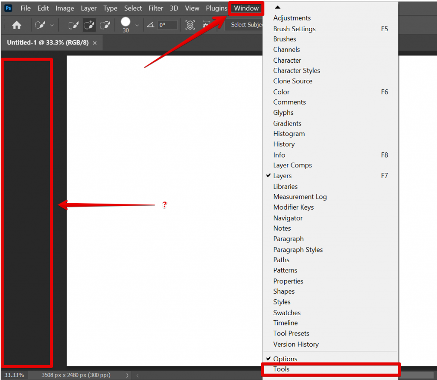The height and width of the screenshot is (380, 437).
Task: Click the Photoshop logo icon in title bar
Action: tap(8, 8)
